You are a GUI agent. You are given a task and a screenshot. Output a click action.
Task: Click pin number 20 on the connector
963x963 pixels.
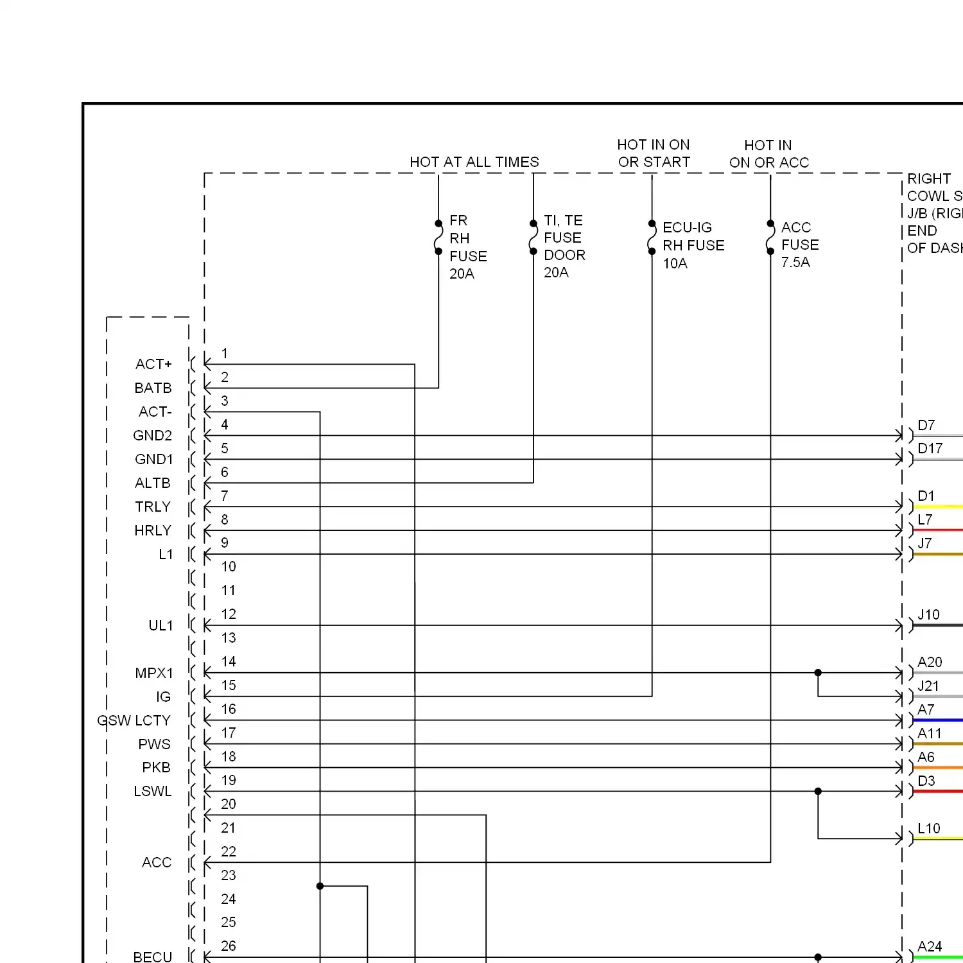pos(229,804)
